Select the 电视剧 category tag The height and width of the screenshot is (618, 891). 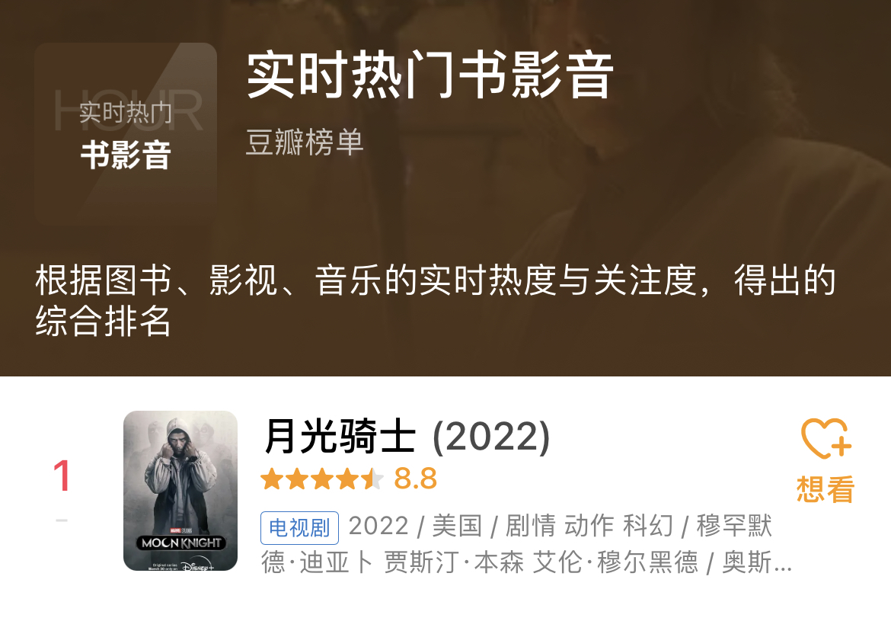pyautogui.click(x=299, y=527)
